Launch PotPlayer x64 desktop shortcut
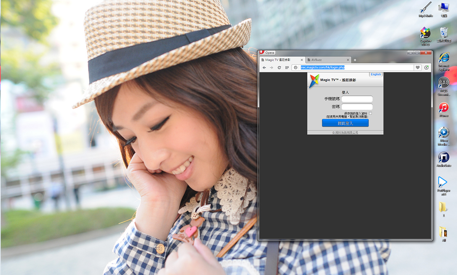Viewport: 457px width, 275px height. (x=443, y=183)
